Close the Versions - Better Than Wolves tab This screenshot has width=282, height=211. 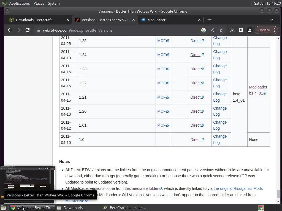click(x=134, y=20)
